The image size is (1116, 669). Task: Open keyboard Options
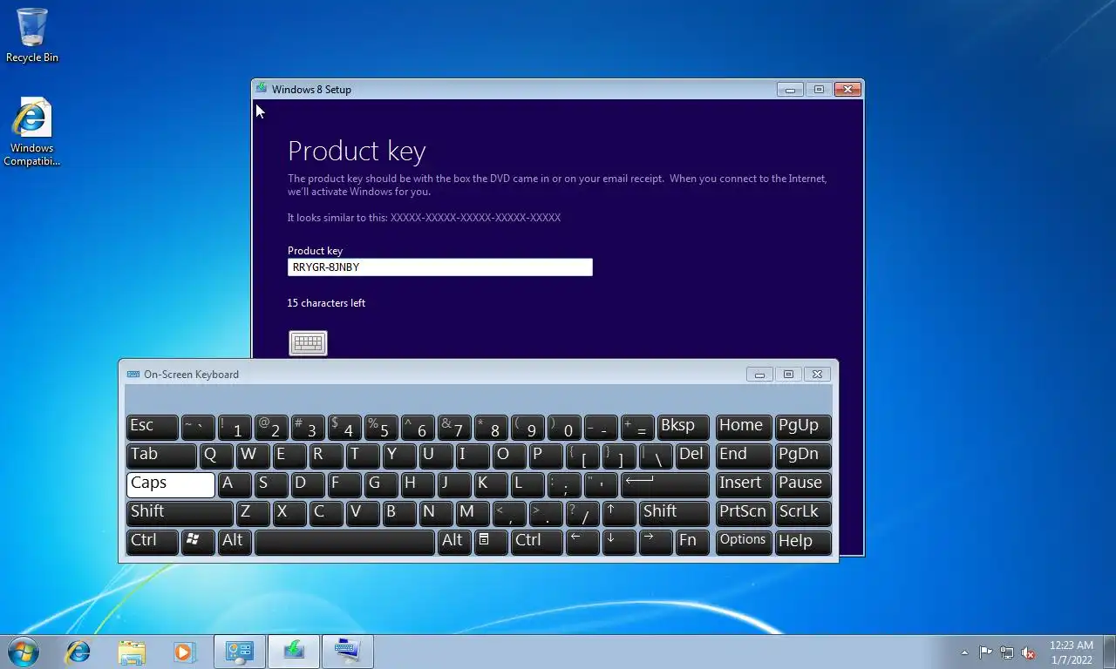(744, 542)
